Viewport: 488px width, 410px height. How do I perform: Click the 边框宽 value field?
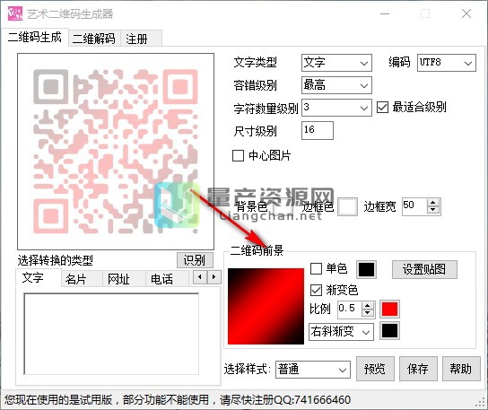(x=414, y=206)
